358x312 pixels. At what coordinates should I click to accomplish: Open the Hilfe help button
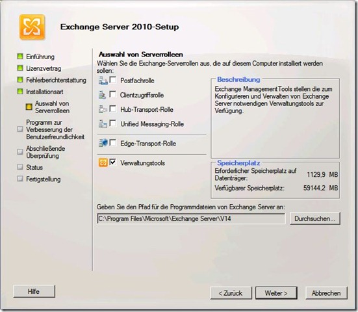coord(34,291)
